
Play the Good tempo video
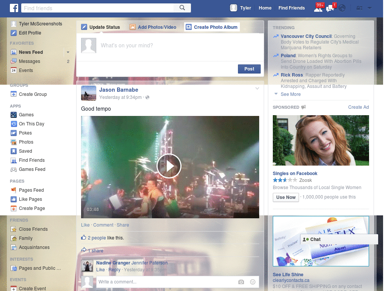coord(169,166)
